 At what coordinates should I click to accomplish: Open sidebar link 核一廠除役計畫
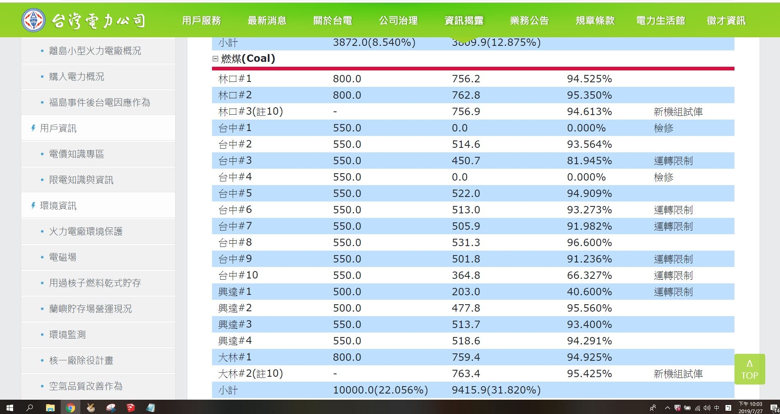coord(81,360)
